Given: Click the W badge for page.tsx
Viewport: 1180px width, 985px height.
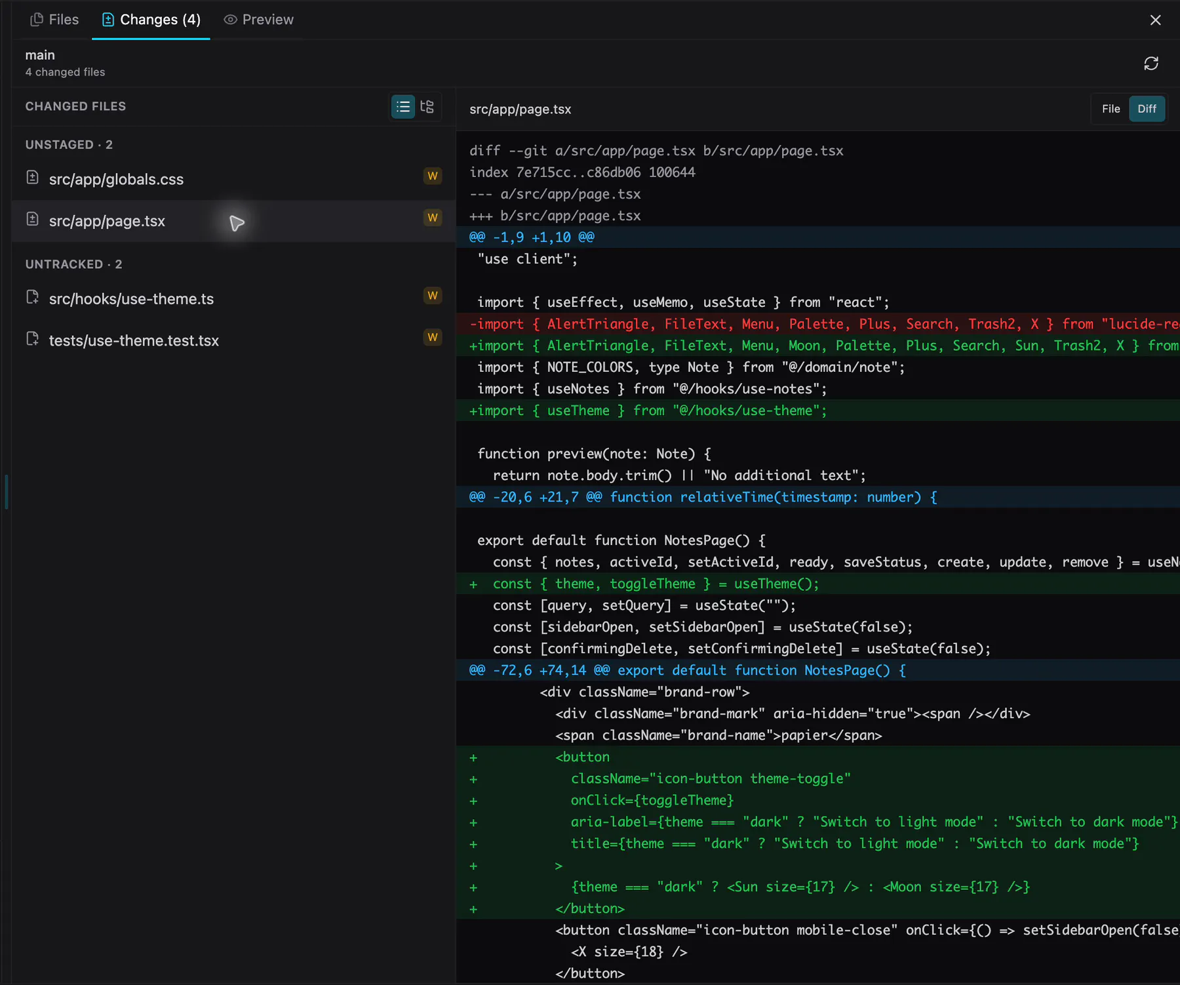Looking at the screenshot, I should click(x=433, y=218).
